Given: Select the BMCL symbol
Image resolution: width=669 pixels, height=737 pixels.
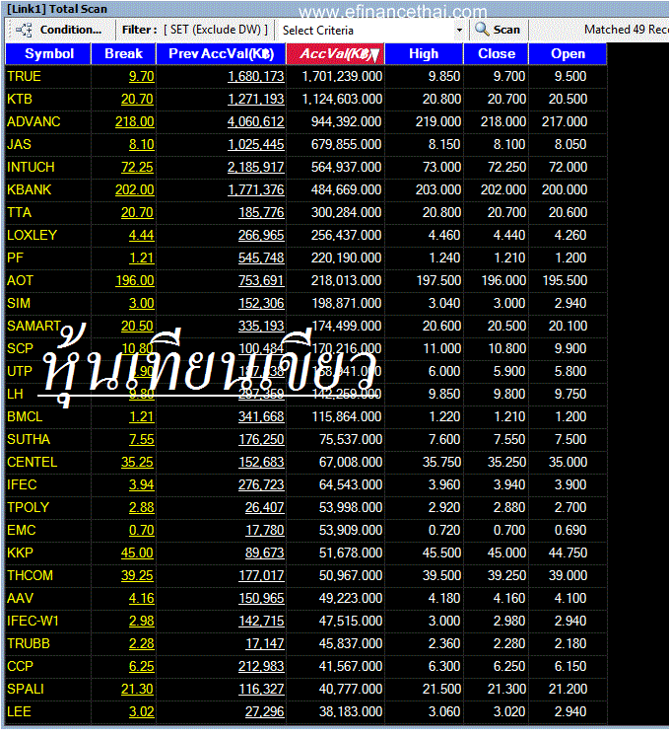Looking at the screenshot, I should pos(25,416).
